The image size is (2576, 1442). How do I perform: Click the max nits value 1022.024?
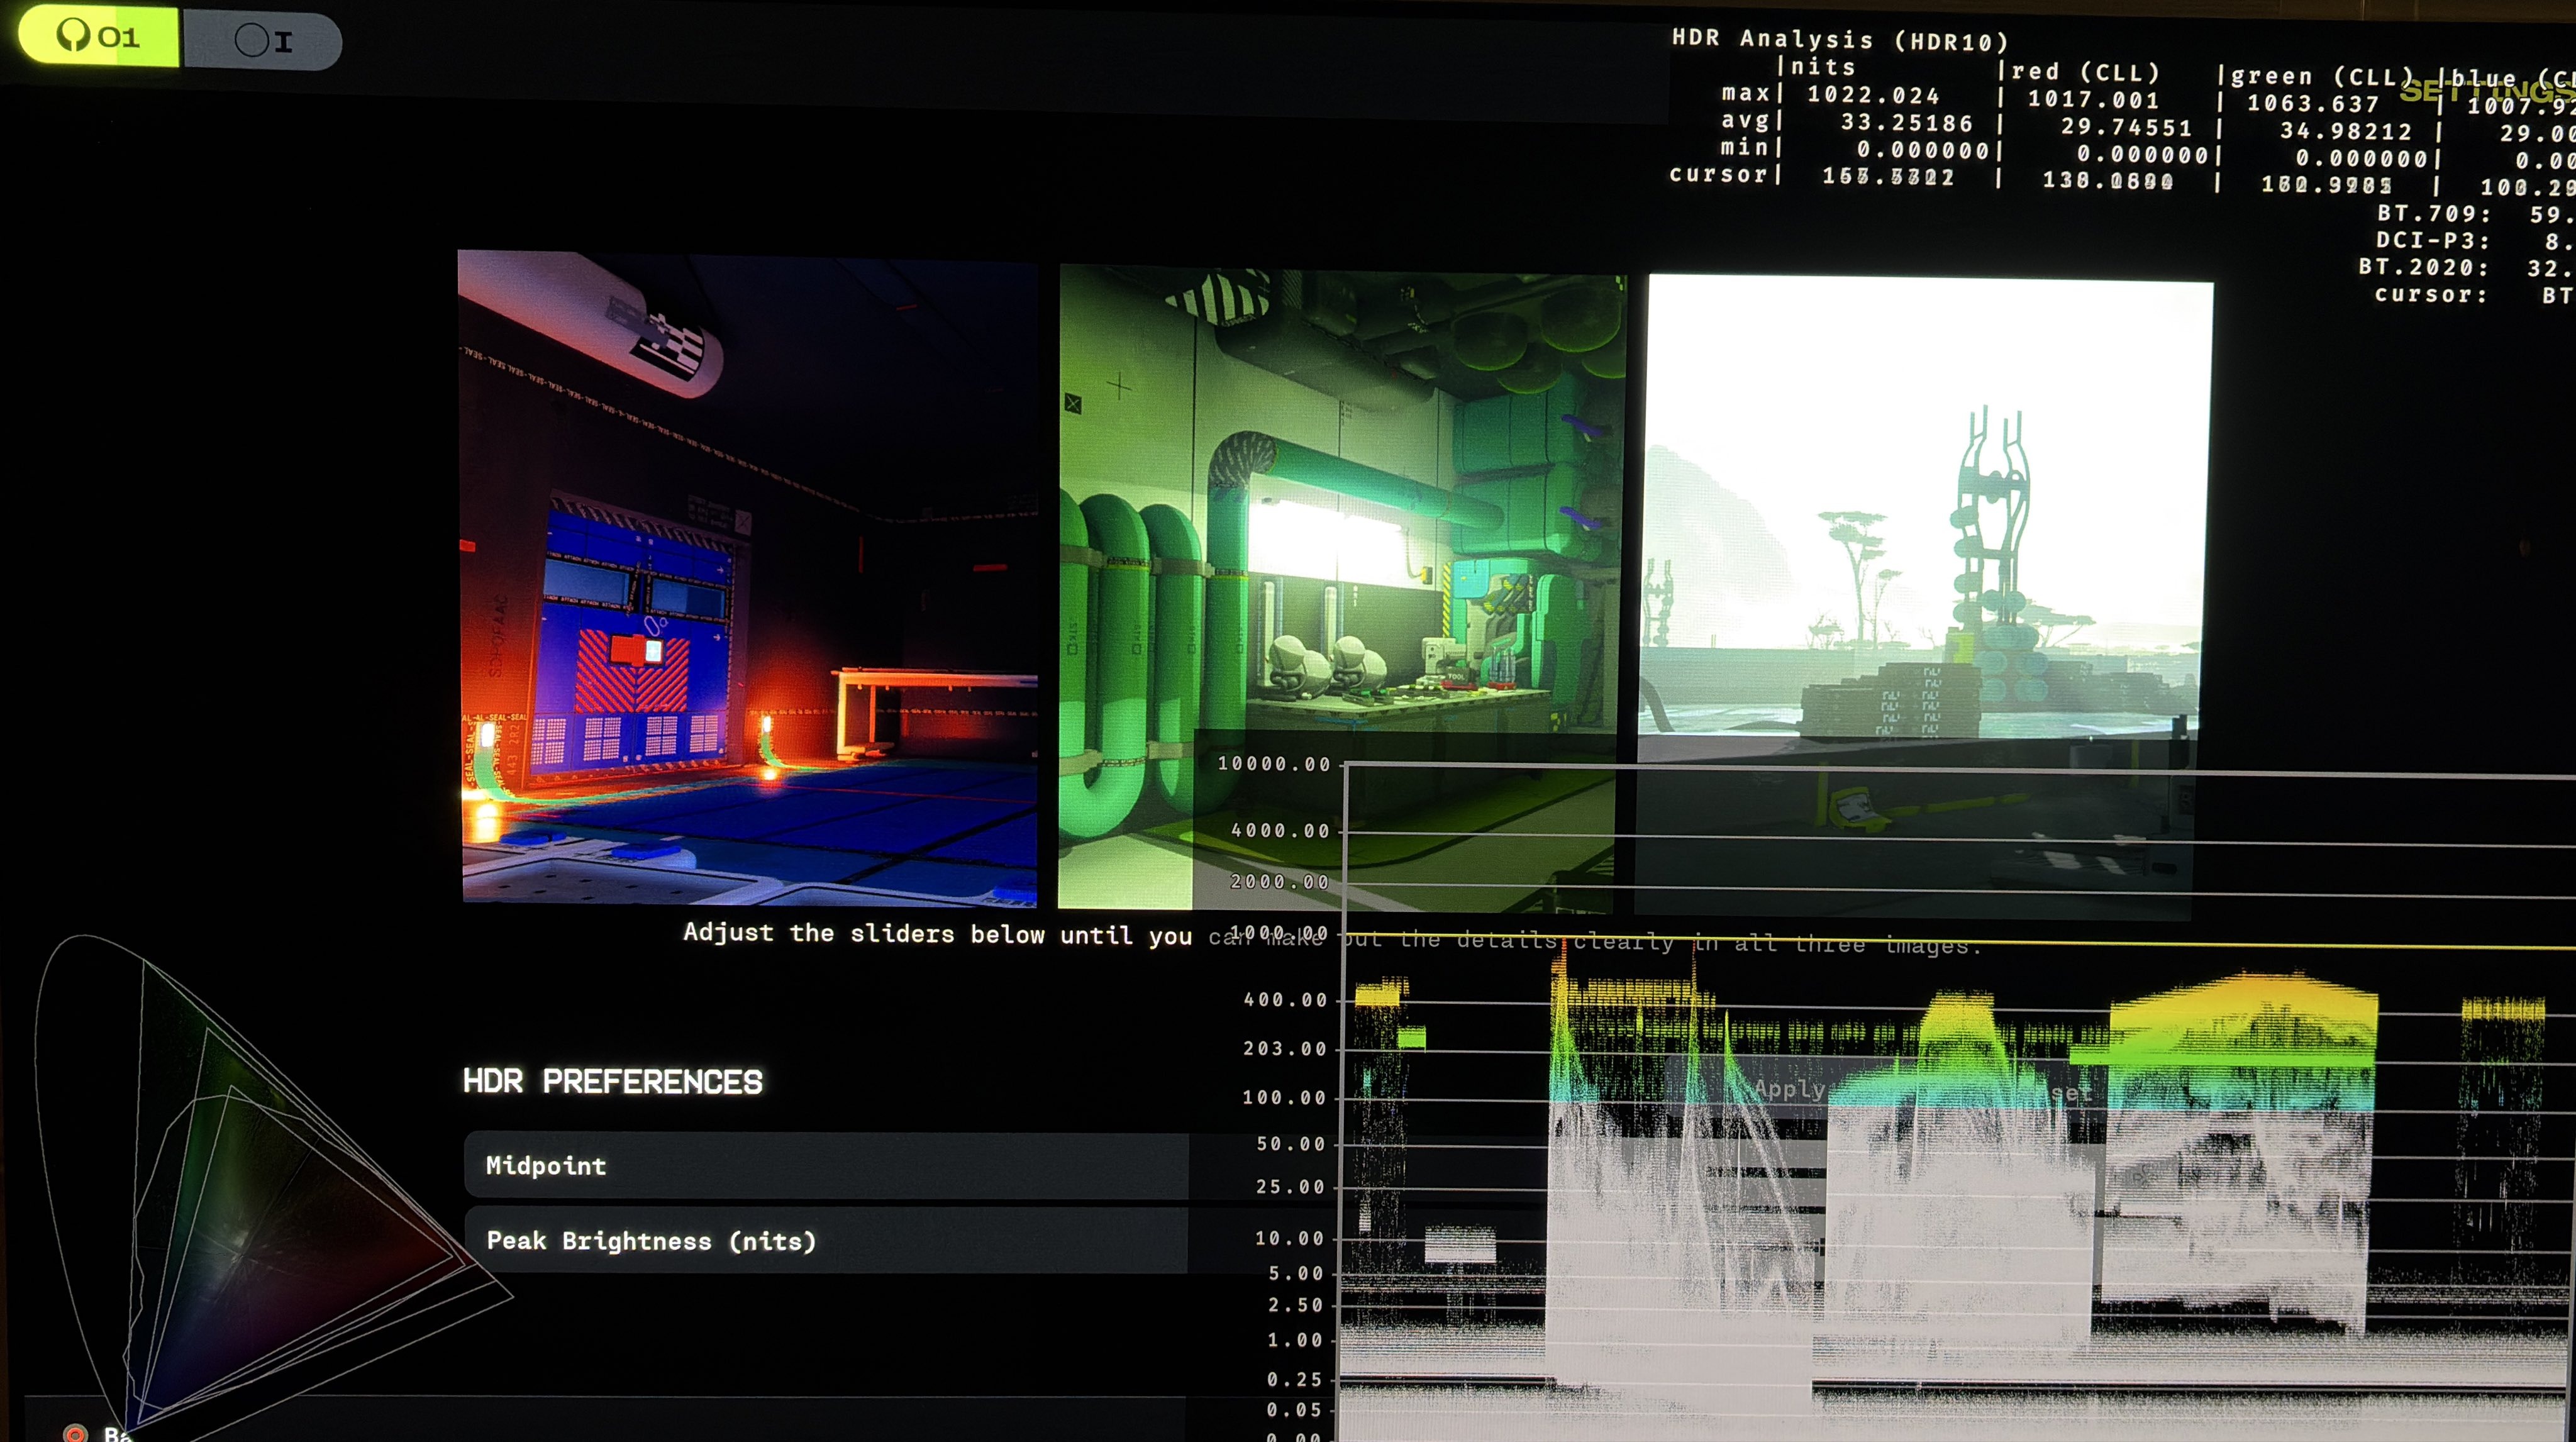[x=1873, y=95]
